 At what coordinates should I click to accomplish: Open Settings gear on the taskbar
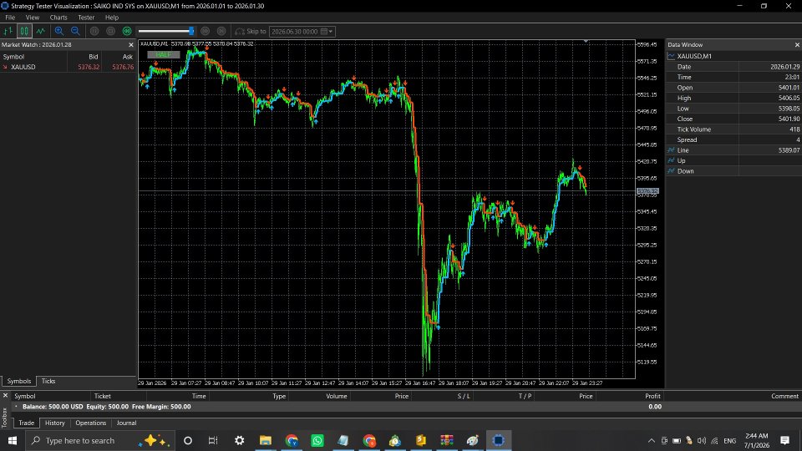pos(240,440)
